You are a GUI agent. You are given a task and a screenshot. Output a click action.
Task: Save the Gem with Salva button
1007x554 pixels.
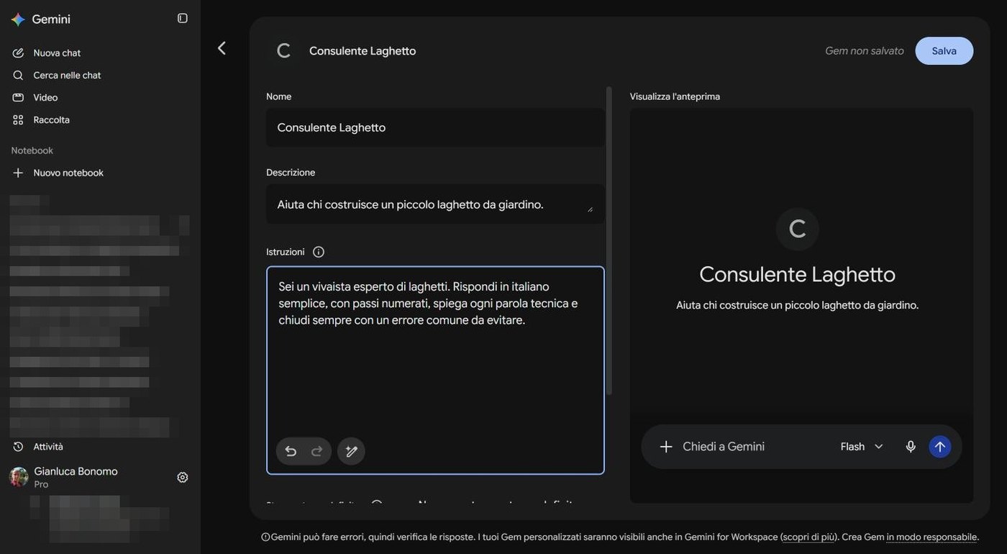tap(944, 50)
